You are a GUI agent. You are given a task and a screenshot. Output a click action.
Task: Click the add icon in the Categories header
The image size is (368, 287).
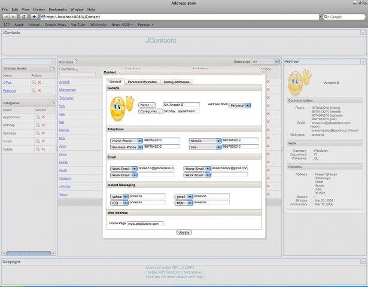(x=53, y=103)
